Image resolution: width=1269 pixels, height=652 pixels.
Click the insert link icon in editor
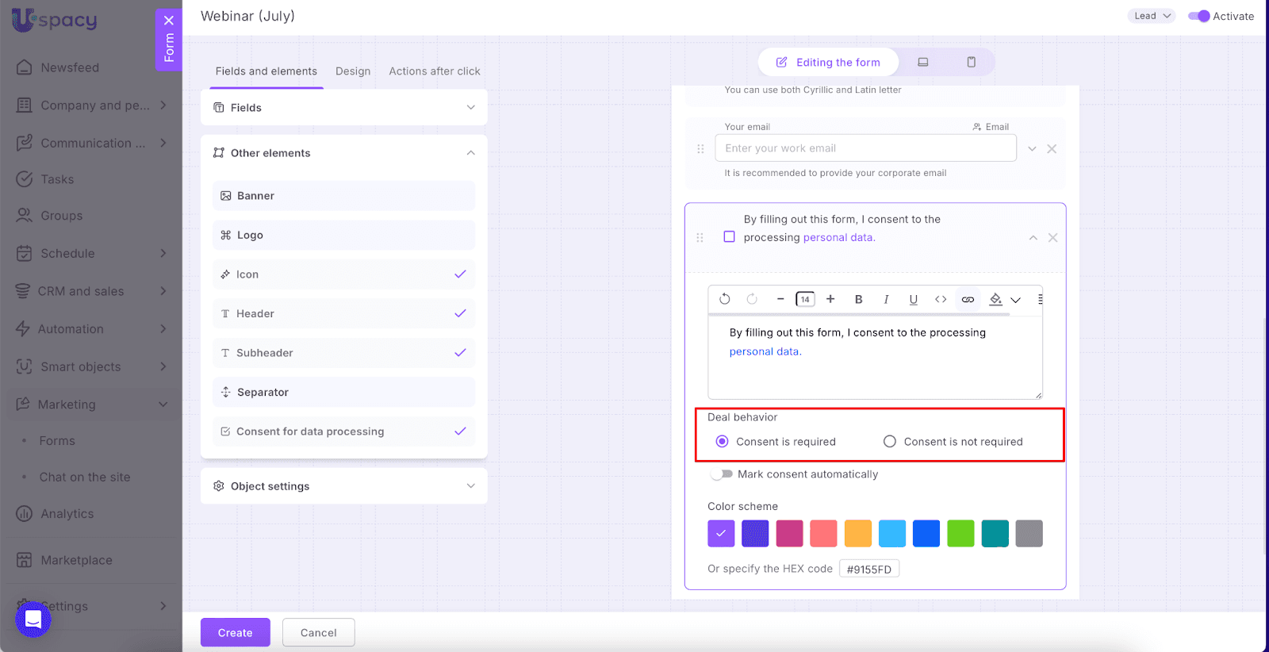pyautogui.click(x=968, y=299)
